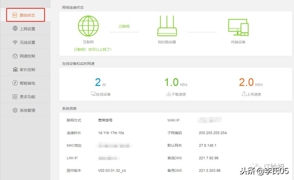Click the 无线设置 Wi-Fi icon
The height and width of the screenshot is (180, 294).
tap(15, 42)
